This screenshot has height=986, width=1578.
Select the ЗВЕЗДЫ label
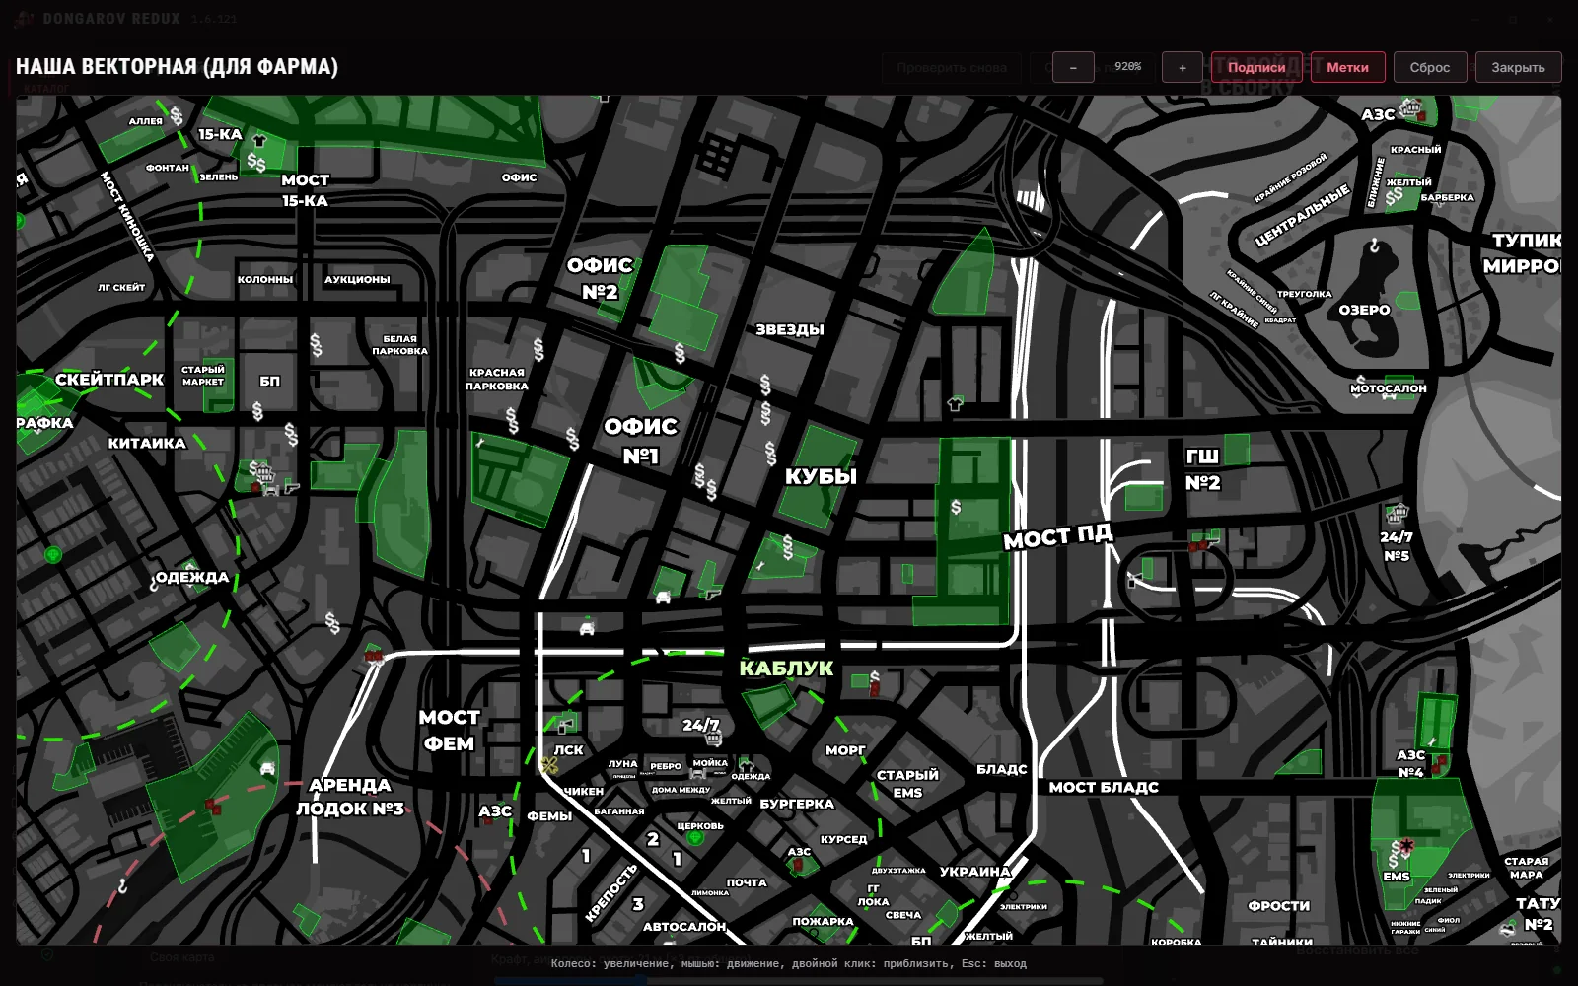[789, 329]
